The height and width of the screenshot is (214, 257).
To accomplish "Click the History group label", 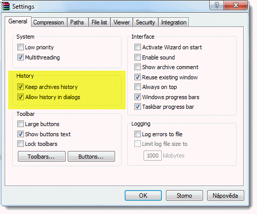I will tap(25, 76).
